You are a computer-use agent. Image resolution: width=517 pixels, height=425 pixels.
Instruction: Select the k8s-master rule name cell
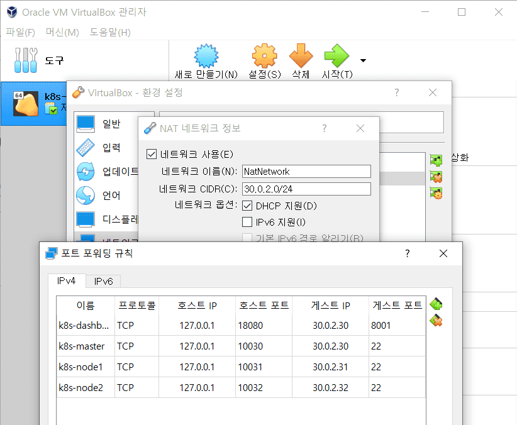pos(86,346)
